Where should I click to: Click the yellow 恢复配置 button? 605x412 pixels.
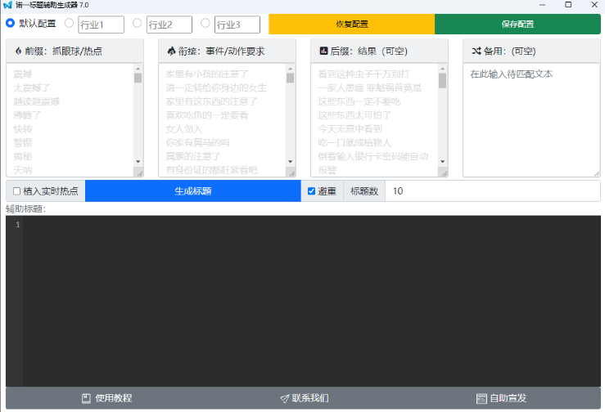[x=351, y=24]
